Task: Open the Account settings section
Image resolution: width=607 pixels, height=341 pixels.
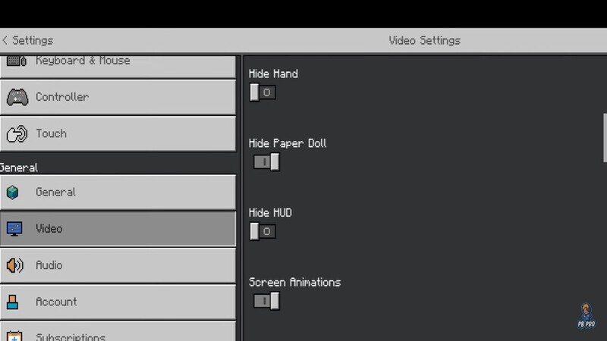Action: point(118,302)
